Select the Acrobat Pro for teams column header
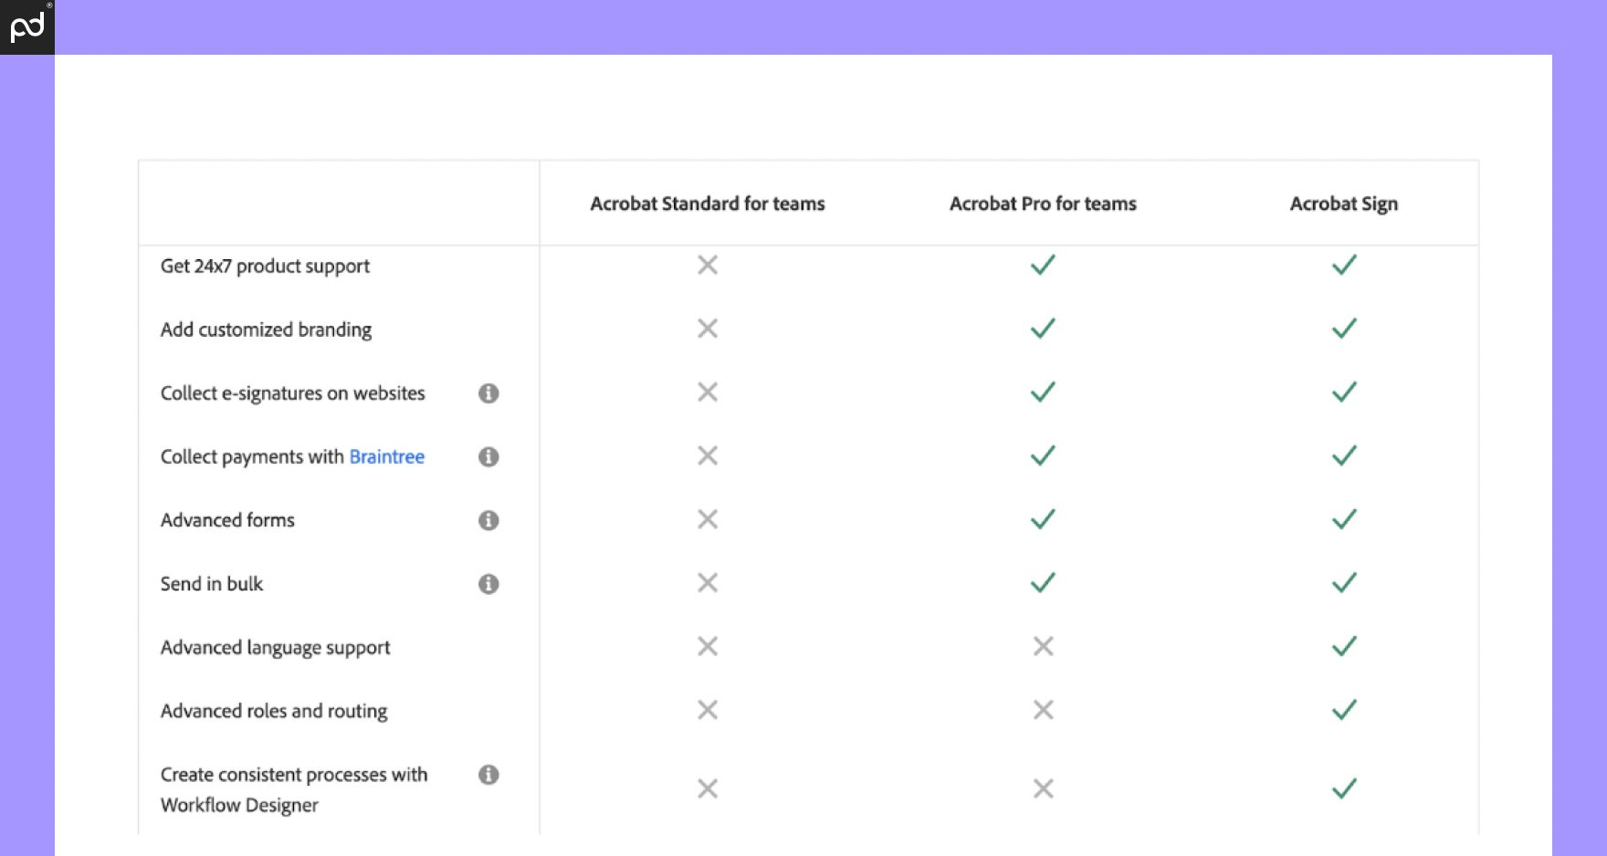The height and width of the screenshot is (856, 1607). (1042, 204)
